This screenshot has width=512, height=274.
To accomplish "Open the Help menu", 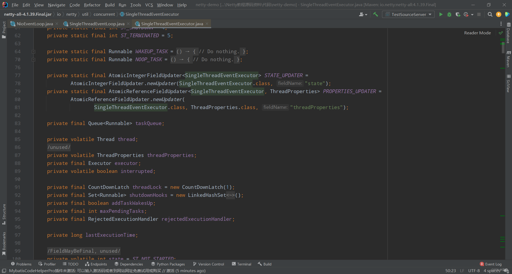I will (x=182, y=5).
